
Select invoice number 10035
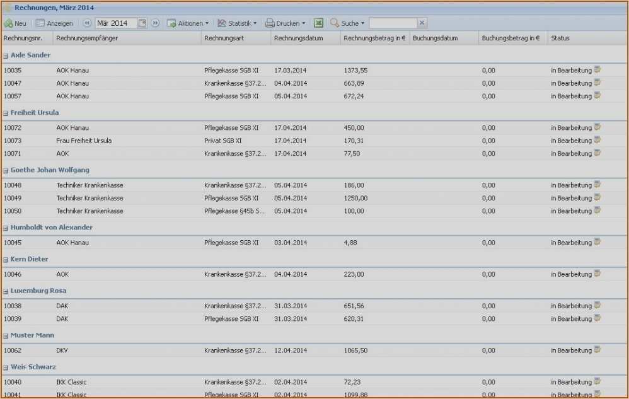(x=13, y=71)
